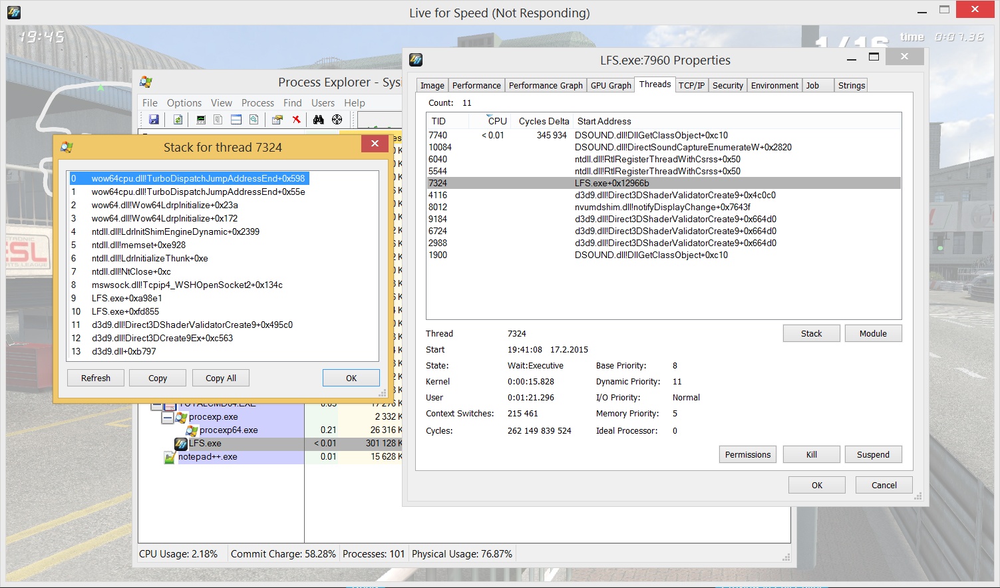Click OK in the LFS.exe Properties dialog
1000x588 pixels.
[817, 485]
